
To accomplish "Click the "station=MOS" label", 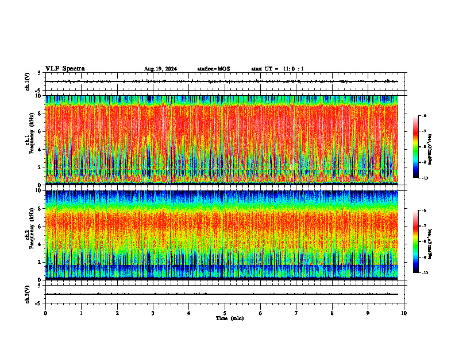I will pyautogui.click(x=214, y=69).
